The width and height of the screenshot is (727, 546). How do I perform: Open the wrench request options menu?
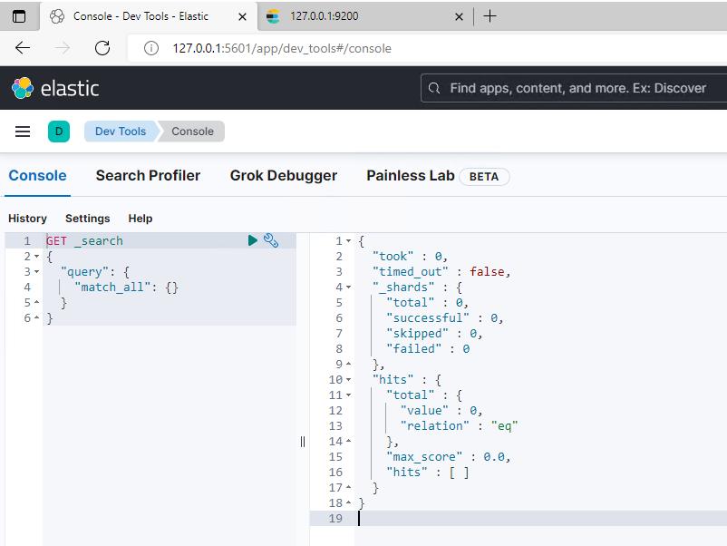pos(271,240)
